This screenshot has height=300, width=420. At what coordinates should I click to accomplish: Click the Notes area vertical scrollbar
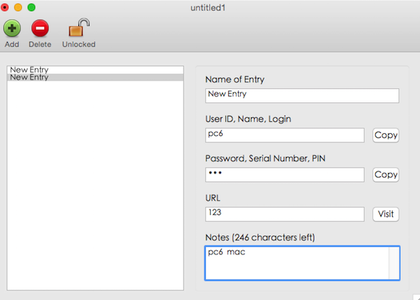pos(394,263)
